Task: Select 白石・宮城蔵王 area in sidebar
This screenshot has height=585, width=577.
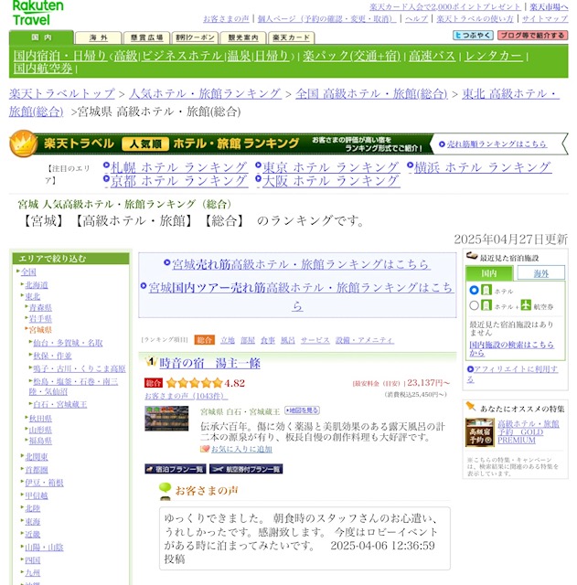Action: (60, 404)
